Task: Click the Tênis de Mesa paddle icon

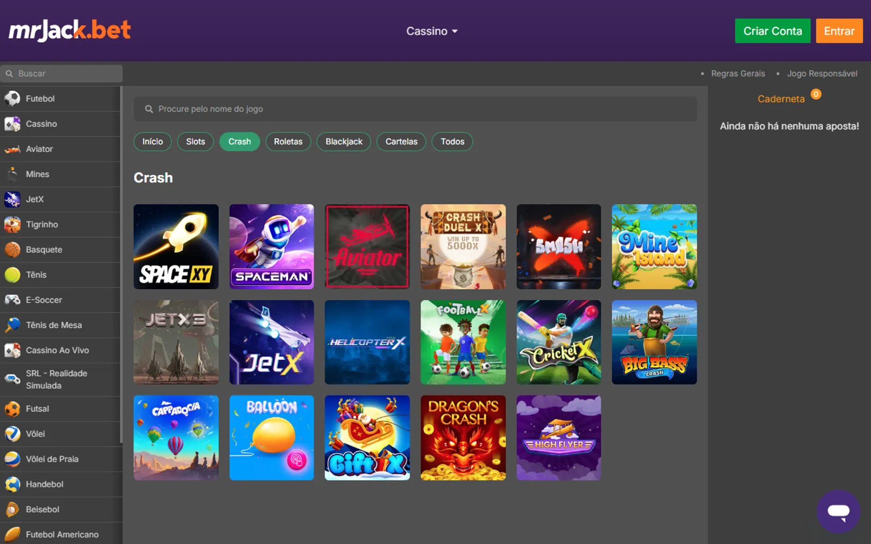Action: coord(12,325)
